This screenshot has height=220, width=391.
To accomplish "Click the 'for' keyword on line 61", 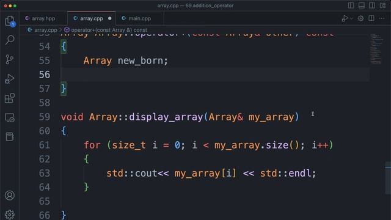I will coord(92,145).
